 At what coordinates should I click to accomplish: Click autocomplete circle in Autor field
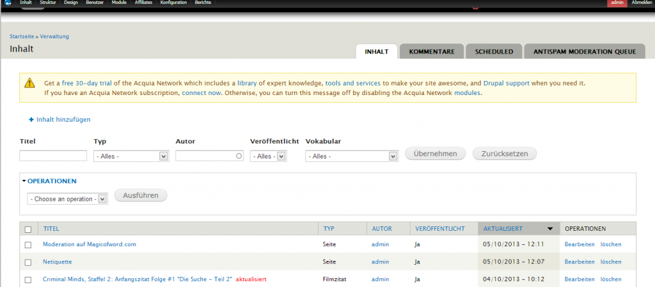tap(239, 156)
